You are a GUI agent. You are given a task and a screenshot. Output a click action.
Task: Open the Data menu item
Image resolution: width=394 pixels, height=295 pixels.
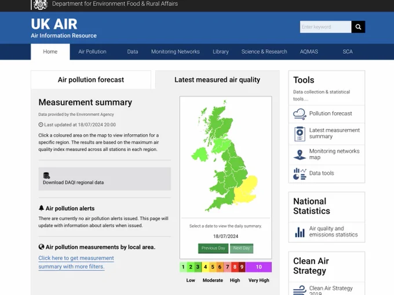[133, 51]
